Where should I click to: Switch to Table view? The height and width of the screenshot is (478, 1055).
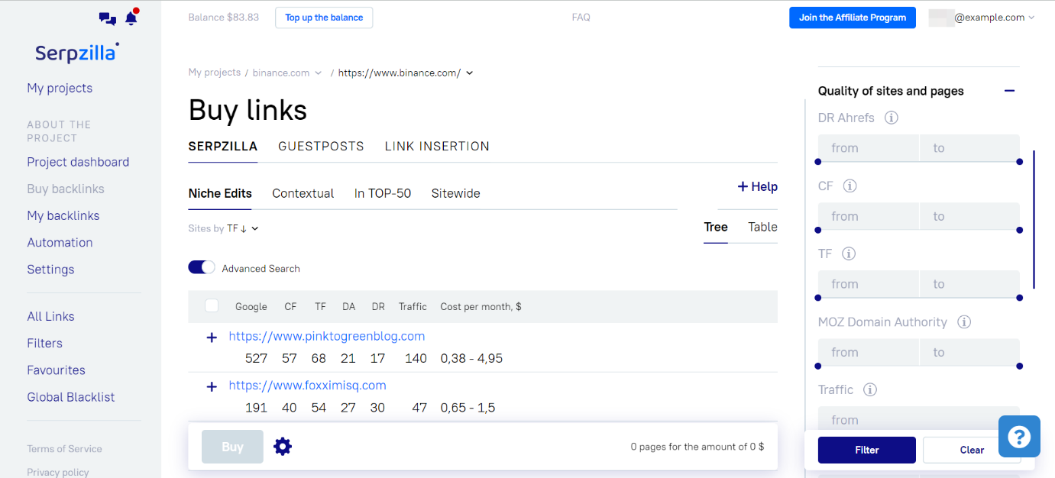(x=762, y=227)
